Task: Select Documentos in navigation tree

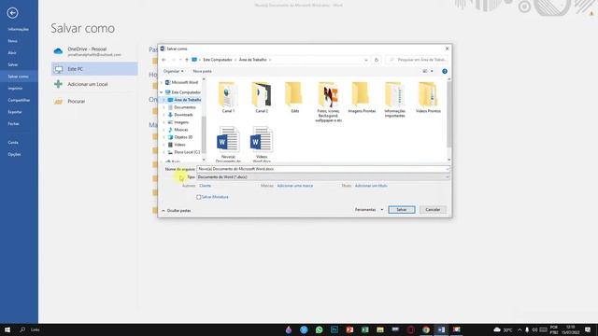Action: 181,107
